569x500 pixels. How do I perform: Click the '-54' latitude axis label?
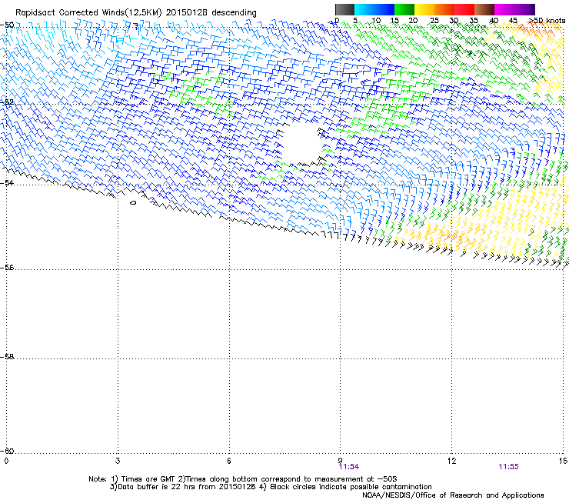7,182
